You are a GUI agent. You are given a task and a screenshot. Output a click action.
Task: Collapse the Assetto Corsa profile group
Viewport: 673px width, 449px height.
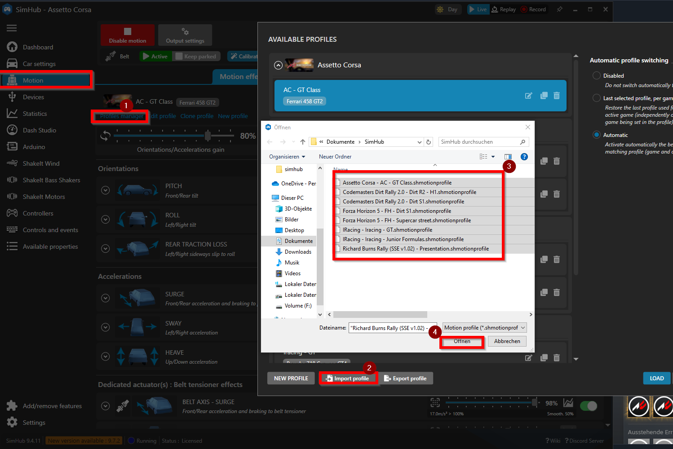click(278, 64)
